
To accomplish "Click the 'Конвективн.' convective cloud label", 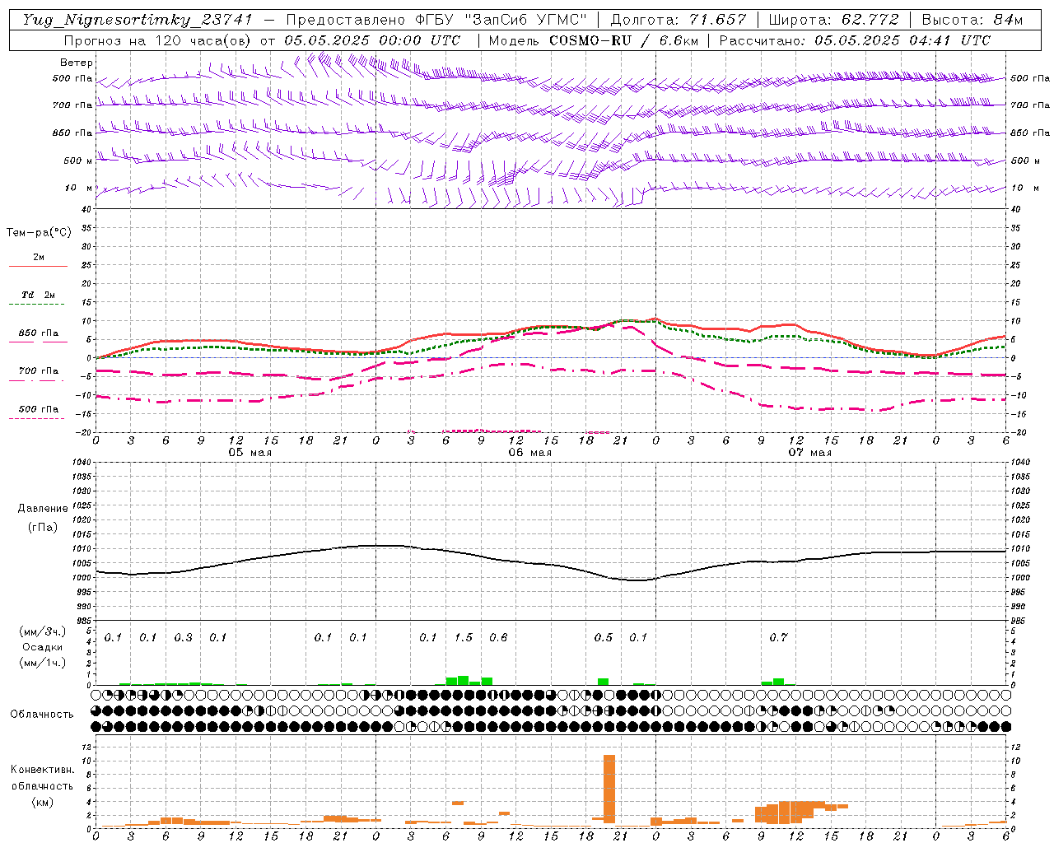I will pyautogui.click(x=42, y=770).
